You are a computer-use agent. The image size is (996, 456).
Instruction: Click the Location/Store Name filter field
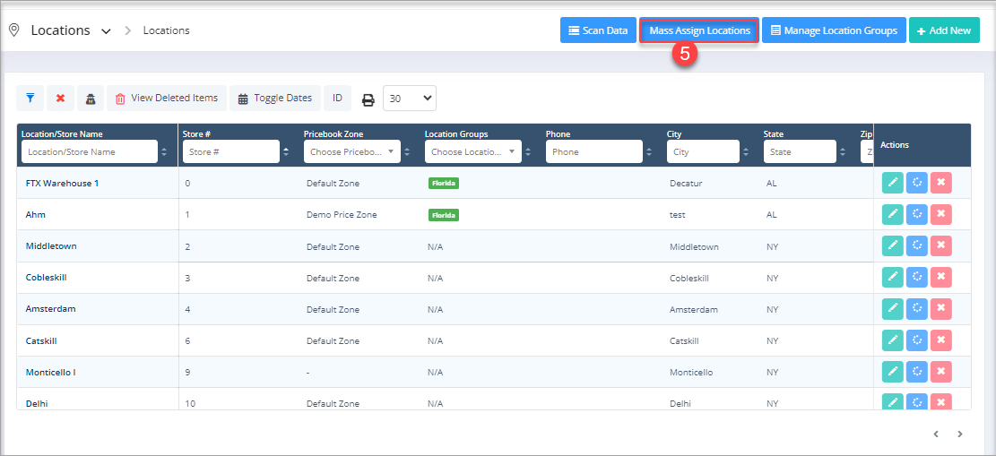[x=89, y=152]
